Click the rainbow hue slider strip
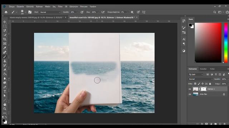 click(226, 43)
